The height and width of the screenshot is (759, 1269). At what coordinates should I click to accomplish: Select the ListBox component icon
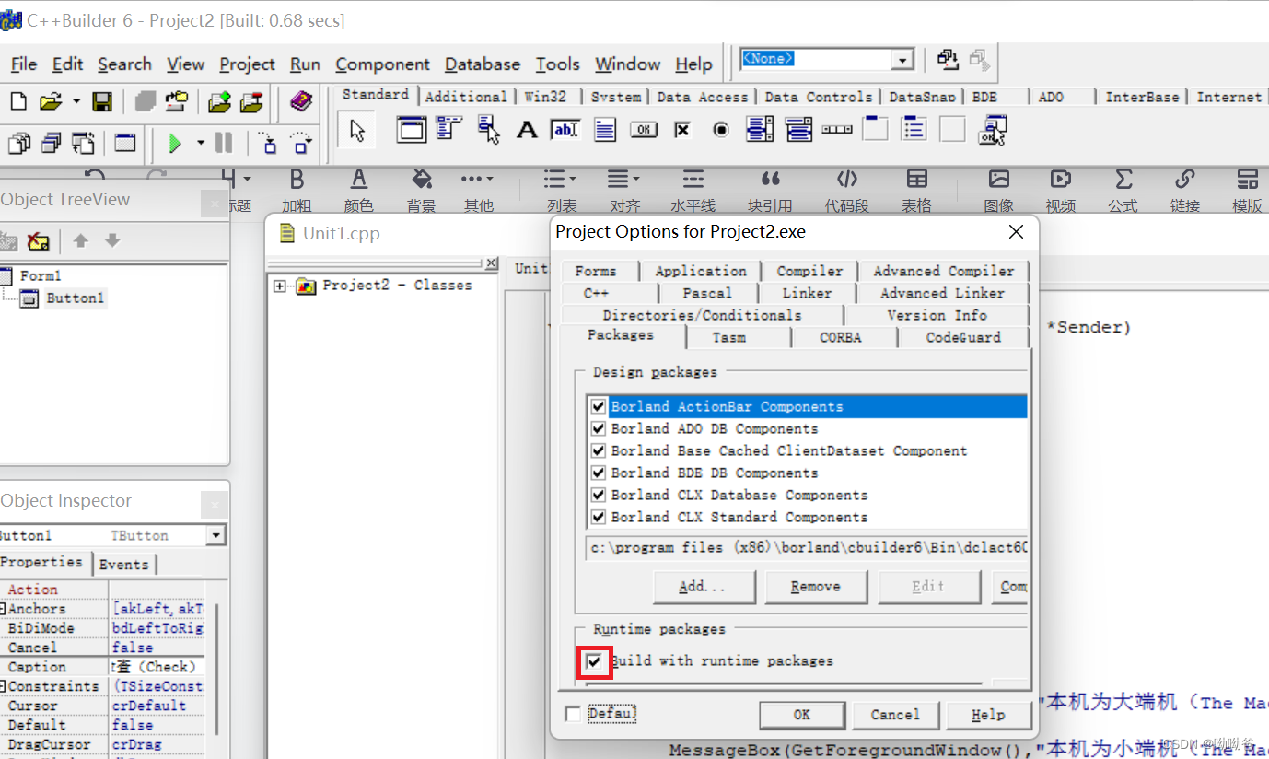point(760,130)
